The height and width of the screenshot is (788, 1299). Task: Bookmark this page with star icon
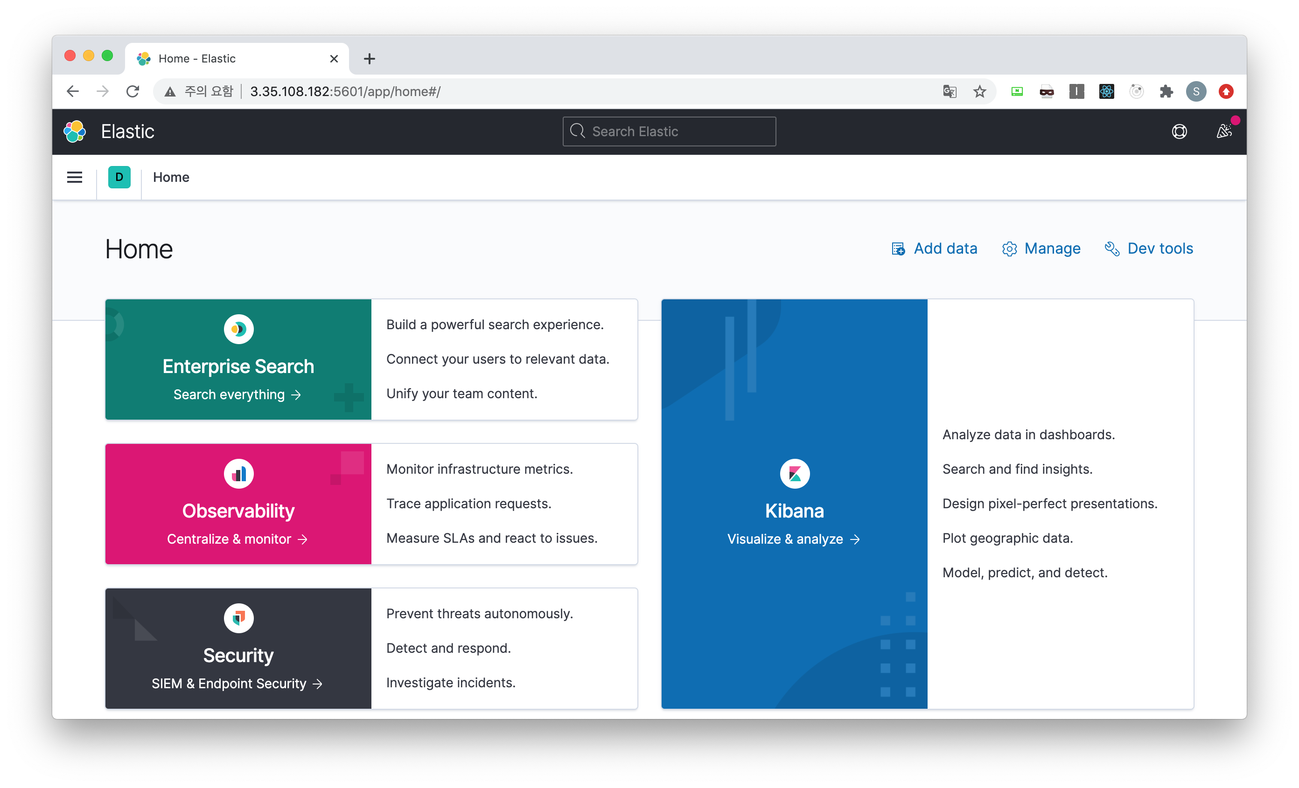tap(979, 92)
